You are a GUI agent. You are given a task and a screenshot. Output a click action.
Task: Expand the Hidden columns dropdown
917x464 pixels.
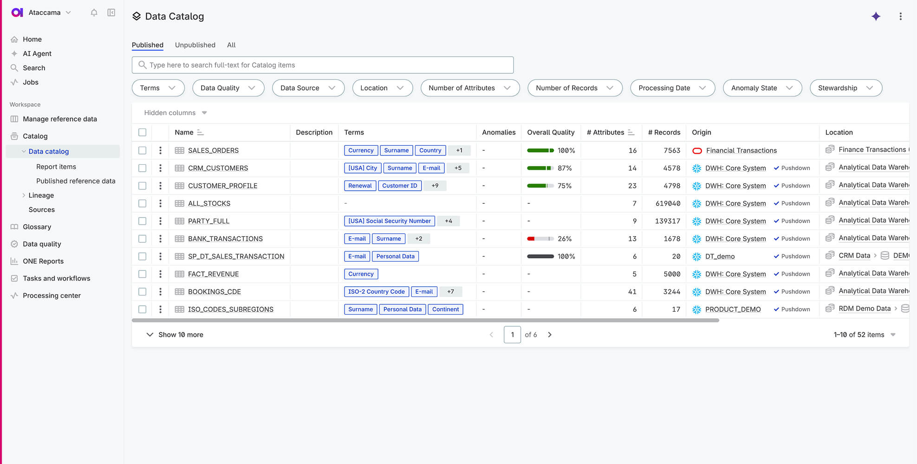click(x=176, y=113)
